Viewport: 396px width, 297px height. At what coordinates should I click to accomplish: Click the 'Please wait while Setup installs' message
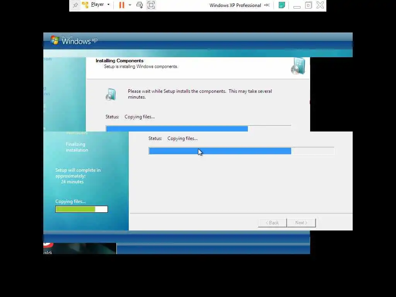(x=200, y=94)
